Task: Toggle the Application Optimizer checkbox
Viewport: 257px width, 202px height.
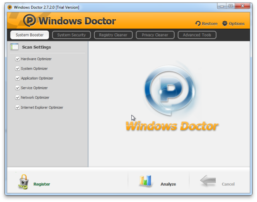Action: (17, 78)
